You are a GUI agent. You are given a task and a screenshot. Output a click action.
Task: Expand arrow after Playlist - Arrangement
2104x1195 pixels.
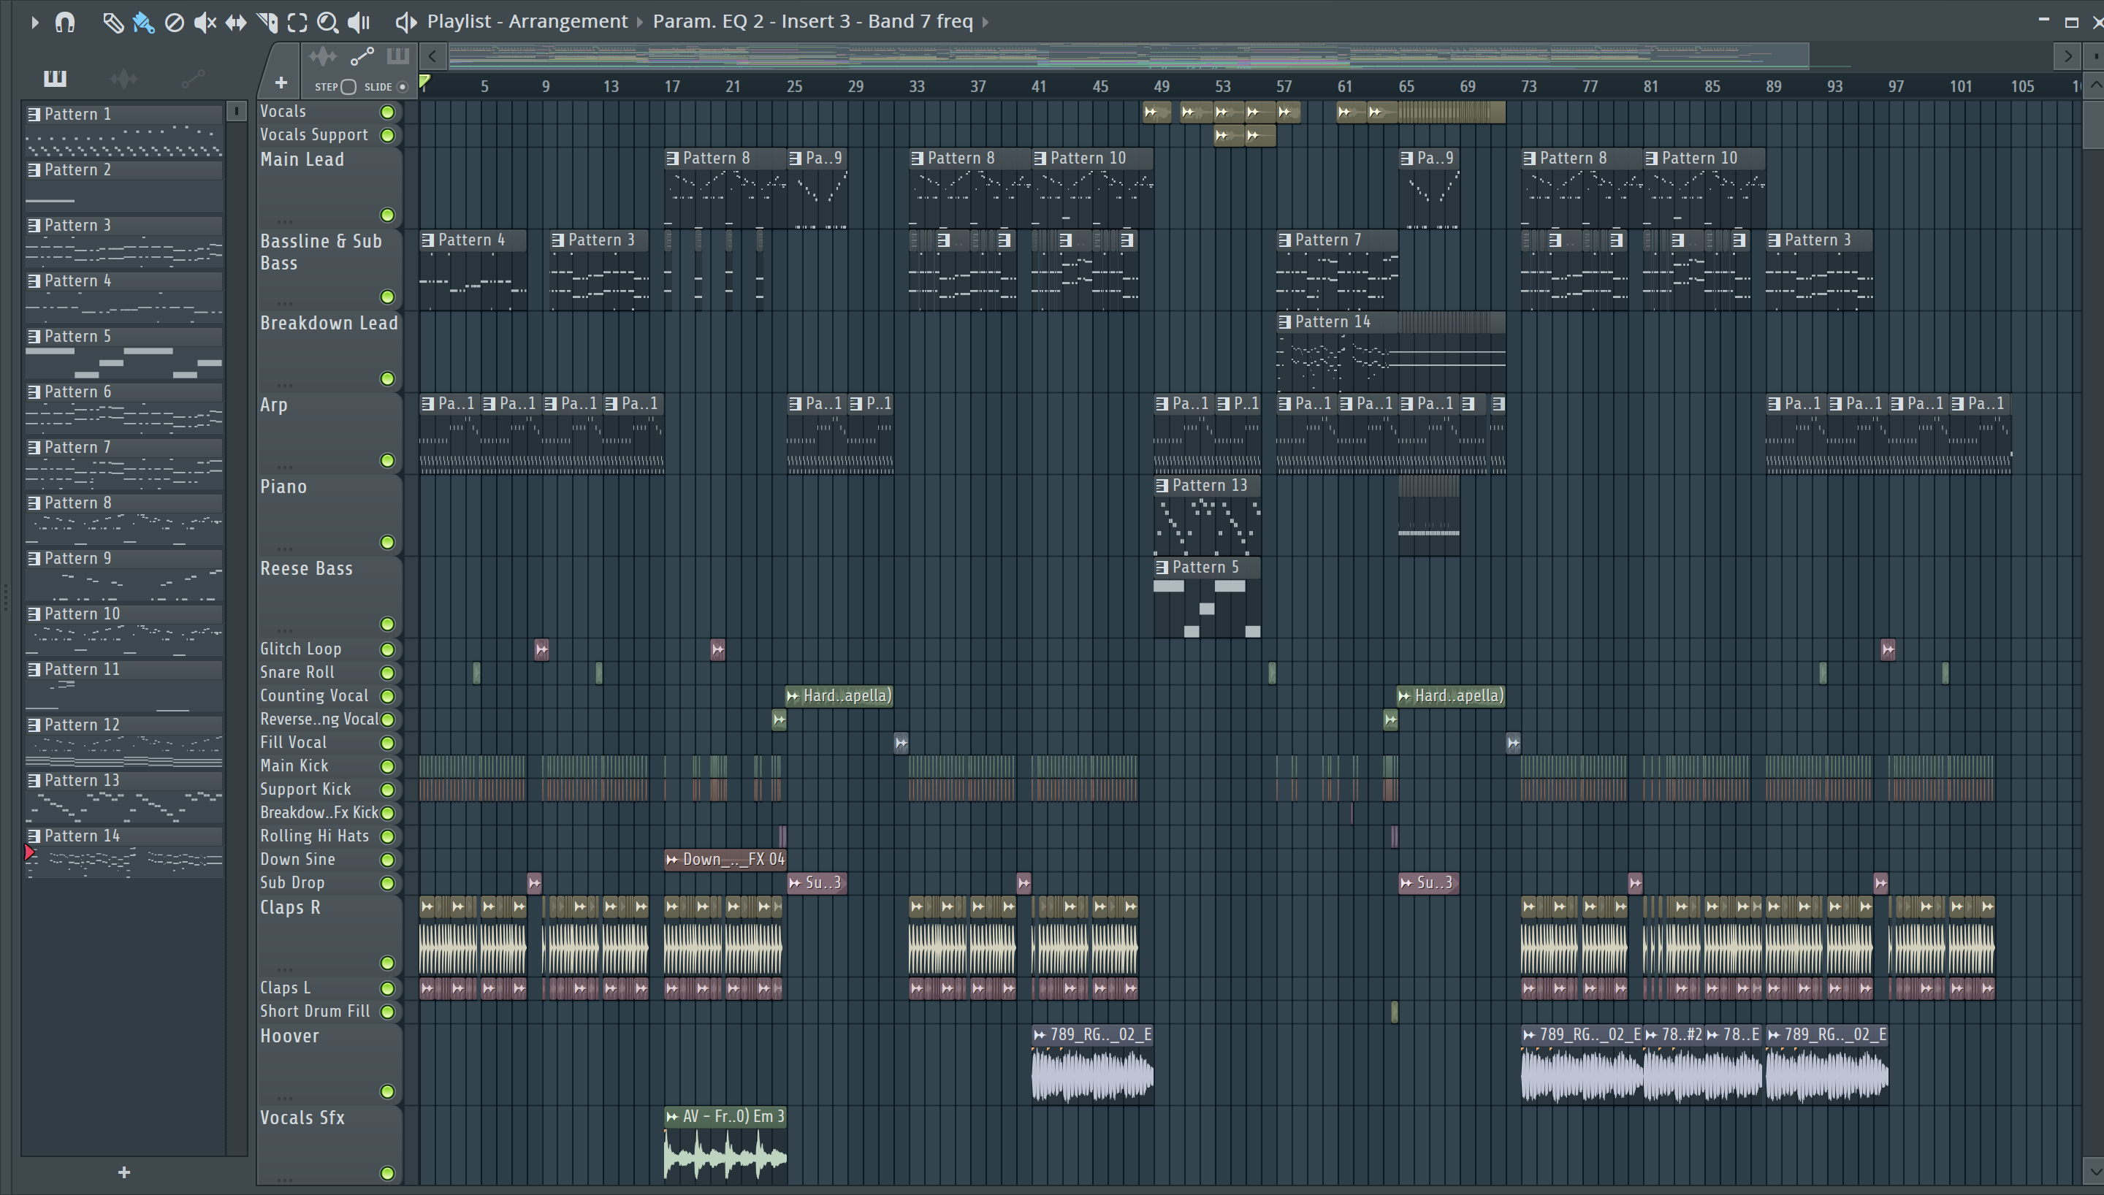point(640,22)
